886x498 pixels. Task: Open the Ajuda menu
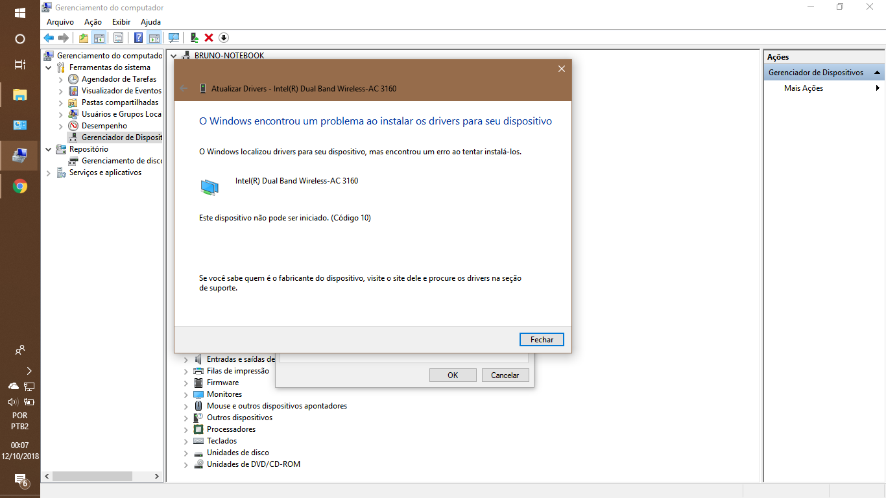point(150,22)
